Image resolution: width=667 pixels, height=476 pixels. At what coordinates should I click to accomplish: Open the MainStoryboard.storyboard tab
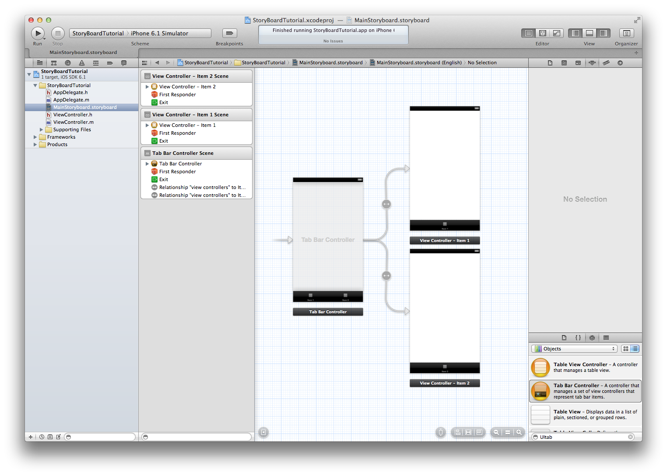[83, 52]
